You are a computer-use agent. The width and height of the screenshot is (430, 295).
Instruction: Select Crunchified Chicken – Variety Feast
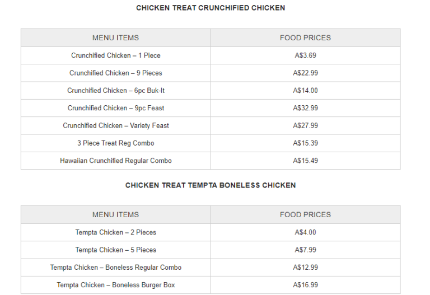pyautogui.click(x=115, y=125)
